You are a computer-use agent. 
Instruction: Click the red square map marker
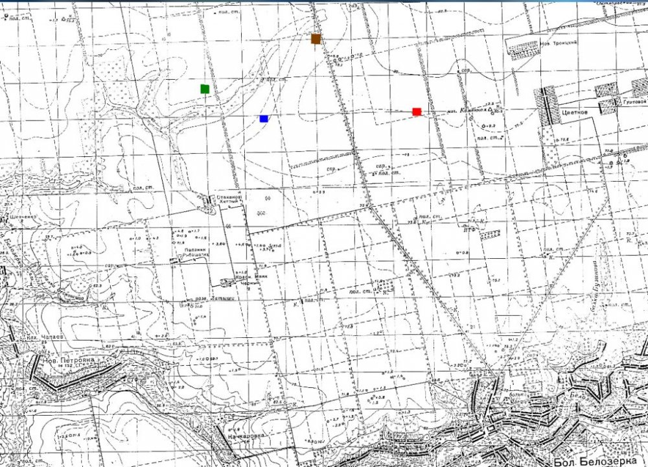pos(417,112)
